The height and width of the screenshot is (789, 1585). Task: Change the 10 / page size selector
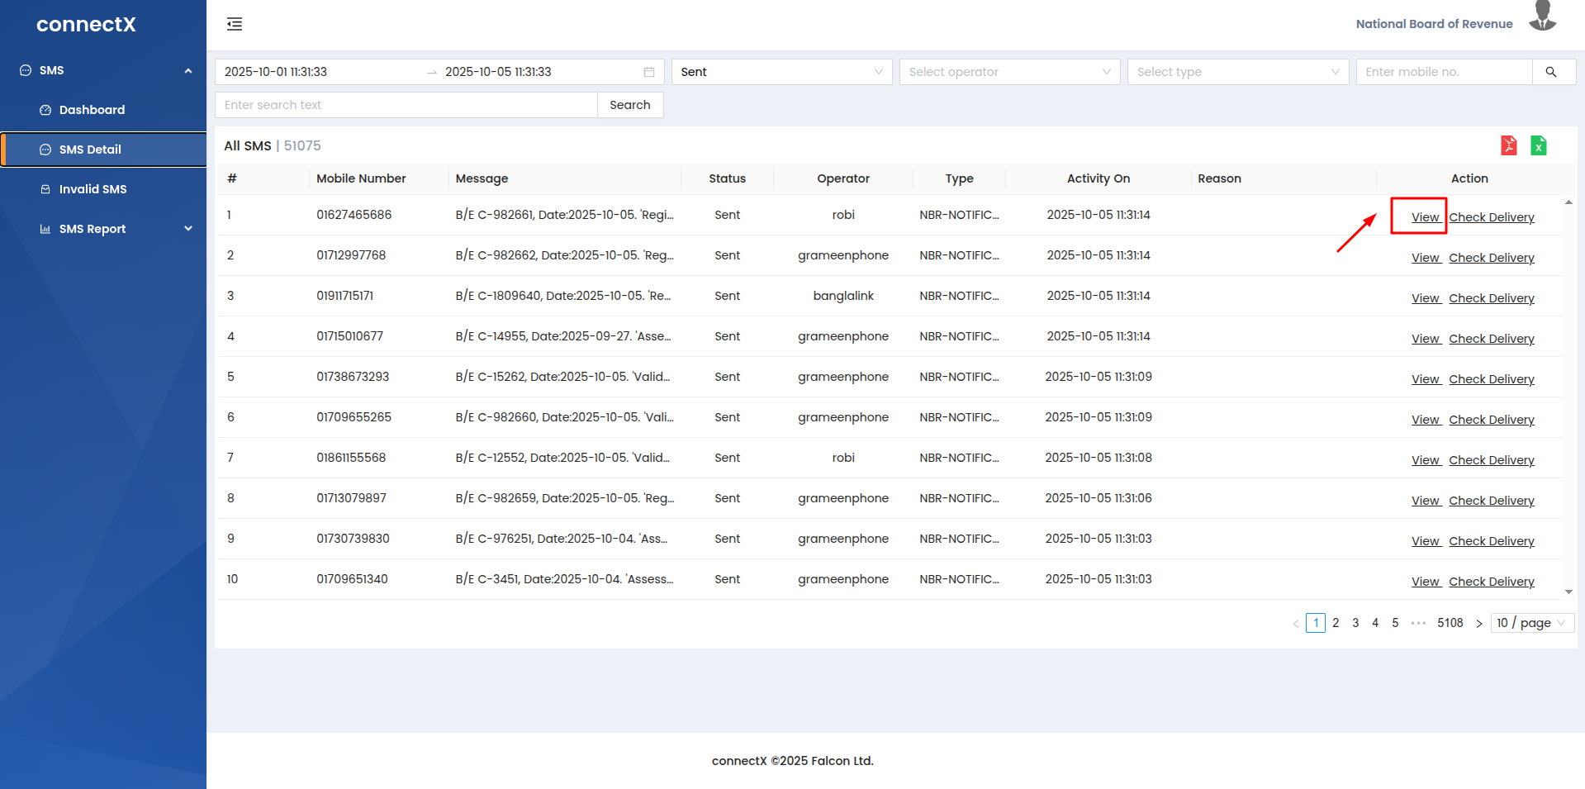click(1531, 623)
